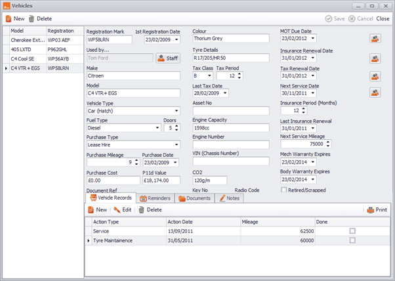This screenshot has height=281, width=395.
Task: Click the reminder icon beside Insurance Renewal Date
Action: click(x=375, y=58)
